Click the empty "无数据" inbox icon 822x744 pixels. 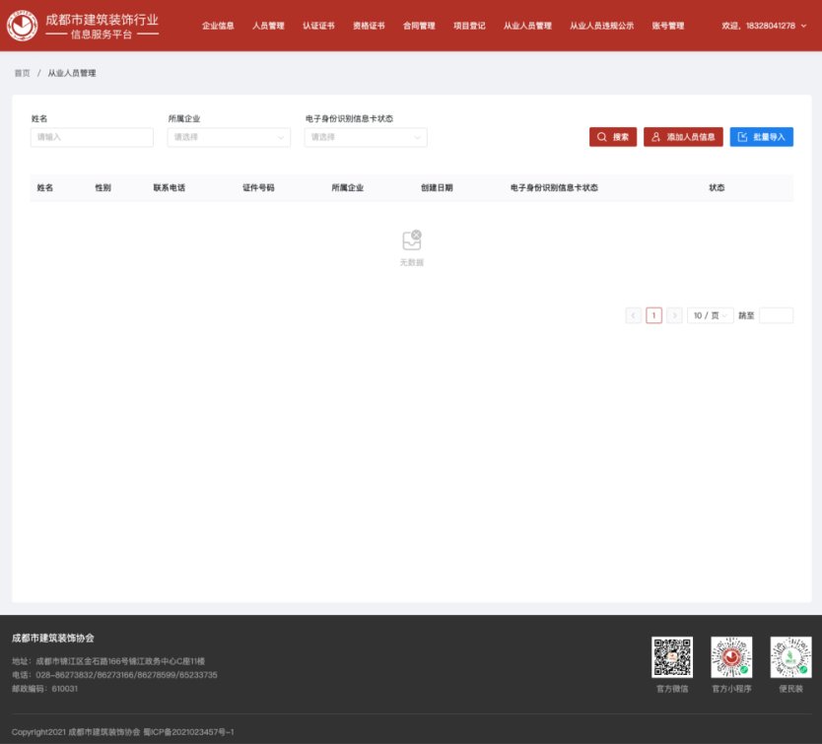(x=412, y=239)
